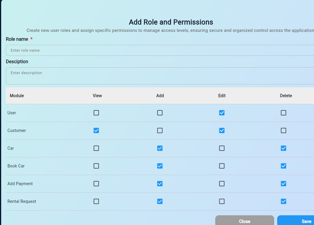The width and height of the screenshot is (314, 225).
Task: Uncheck Add permission for Car
Action: pos(160,148)
